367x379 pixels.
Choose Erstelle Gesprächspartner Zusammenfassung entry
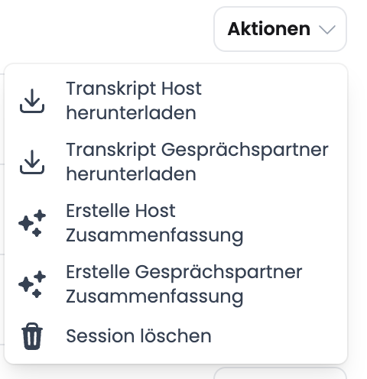(x=176, y=284)
